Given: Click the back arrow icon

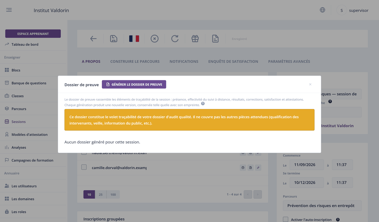Looking at the screenshot, I should [x=93, y=39].
